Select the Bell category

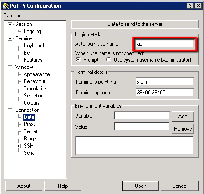[x=28, y=53]
